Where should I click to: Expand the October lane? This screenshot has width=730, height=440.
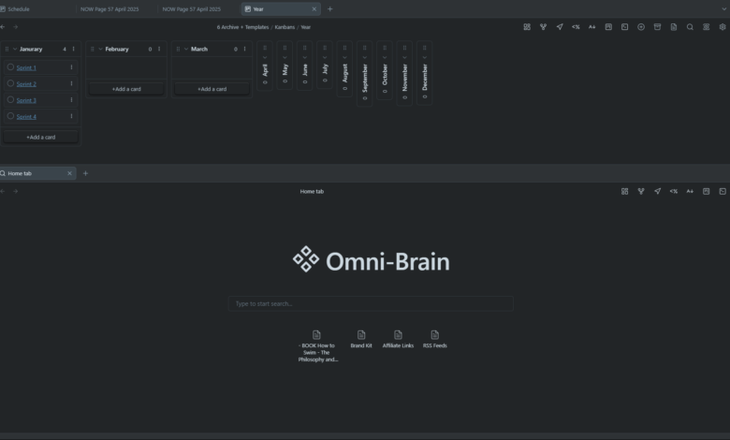[385, 58]
